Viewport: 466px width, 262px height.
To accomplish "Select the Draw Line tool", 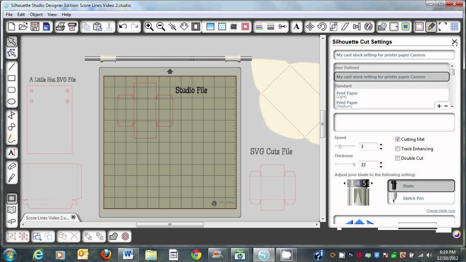I will (12, 67).
